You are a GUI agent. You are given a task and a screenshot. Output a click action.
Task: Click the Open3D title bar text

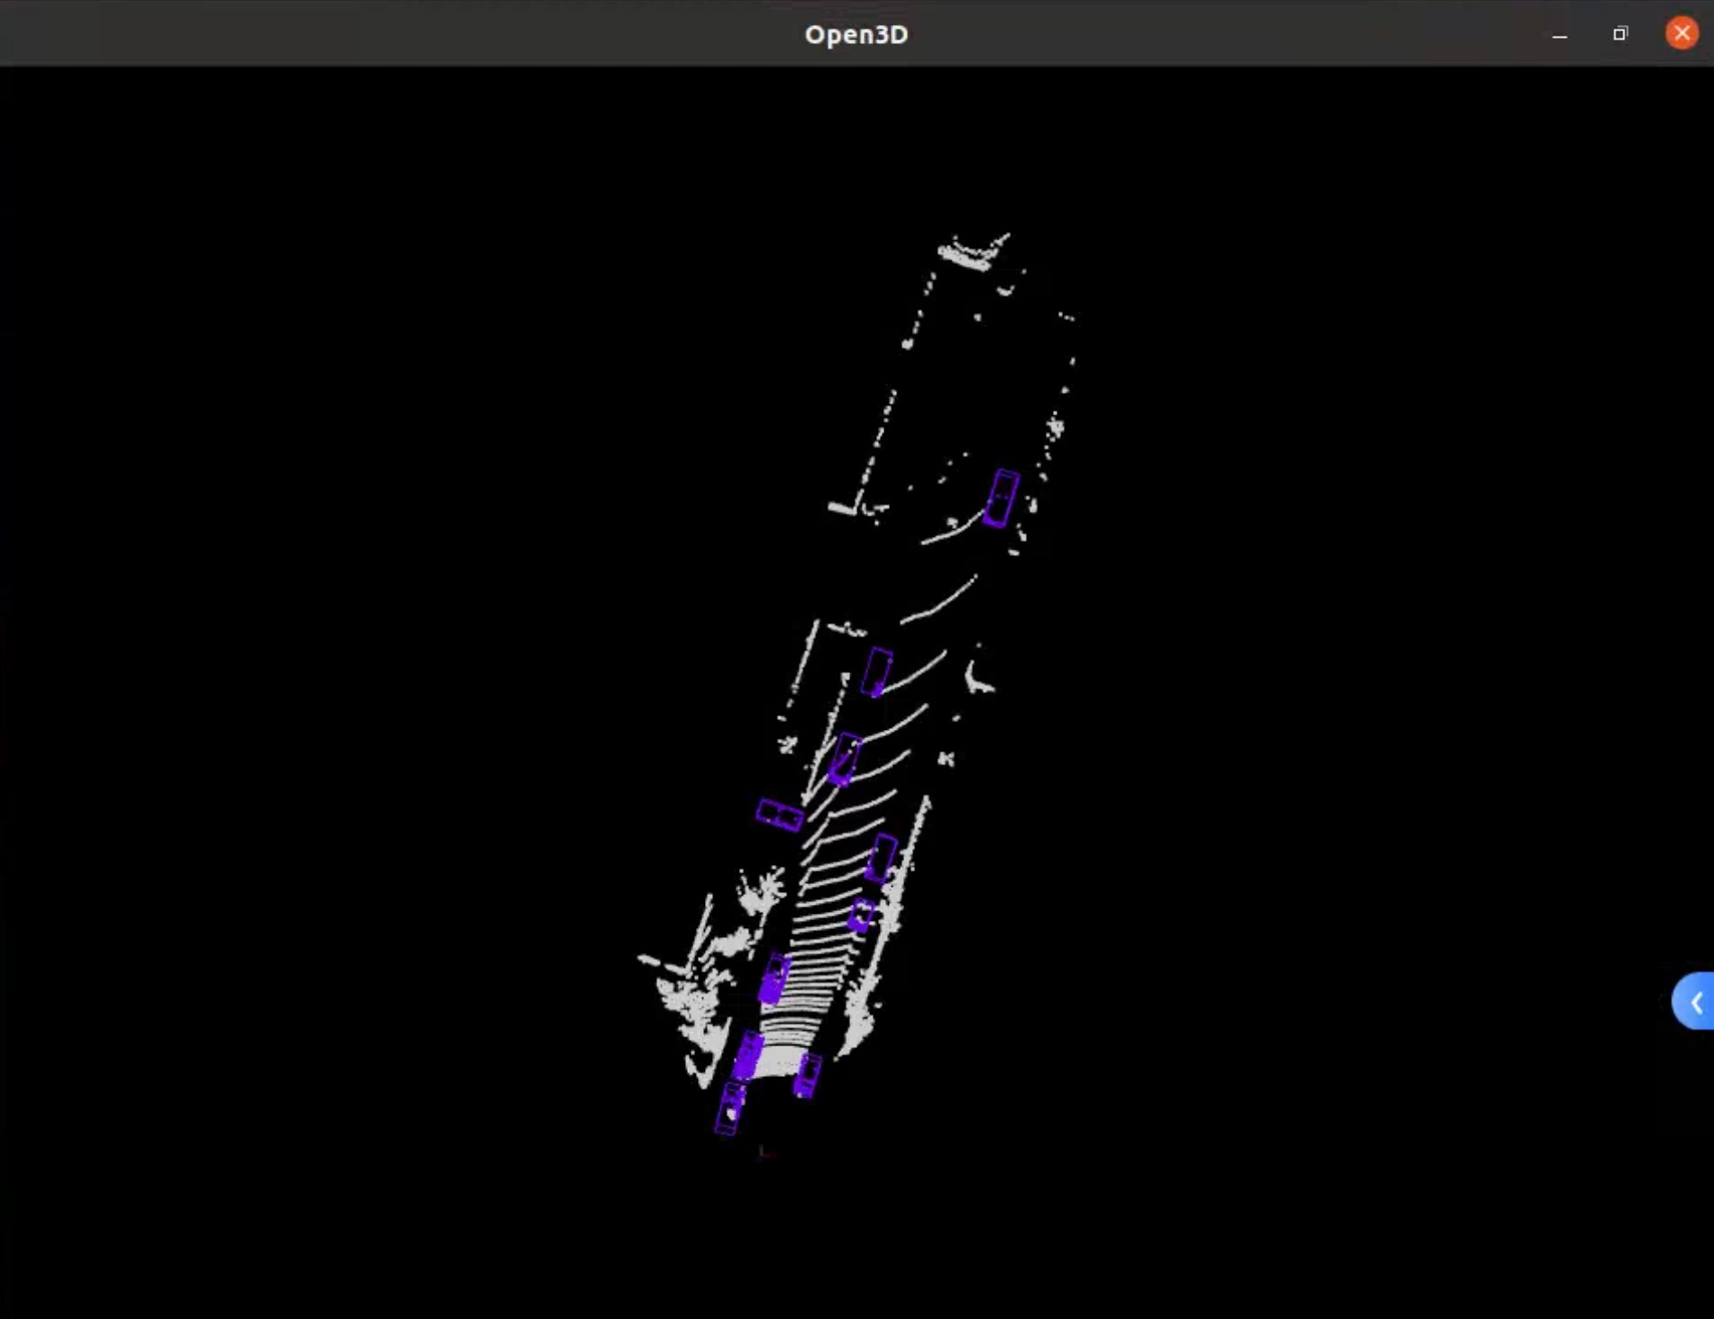coord(857,34)
